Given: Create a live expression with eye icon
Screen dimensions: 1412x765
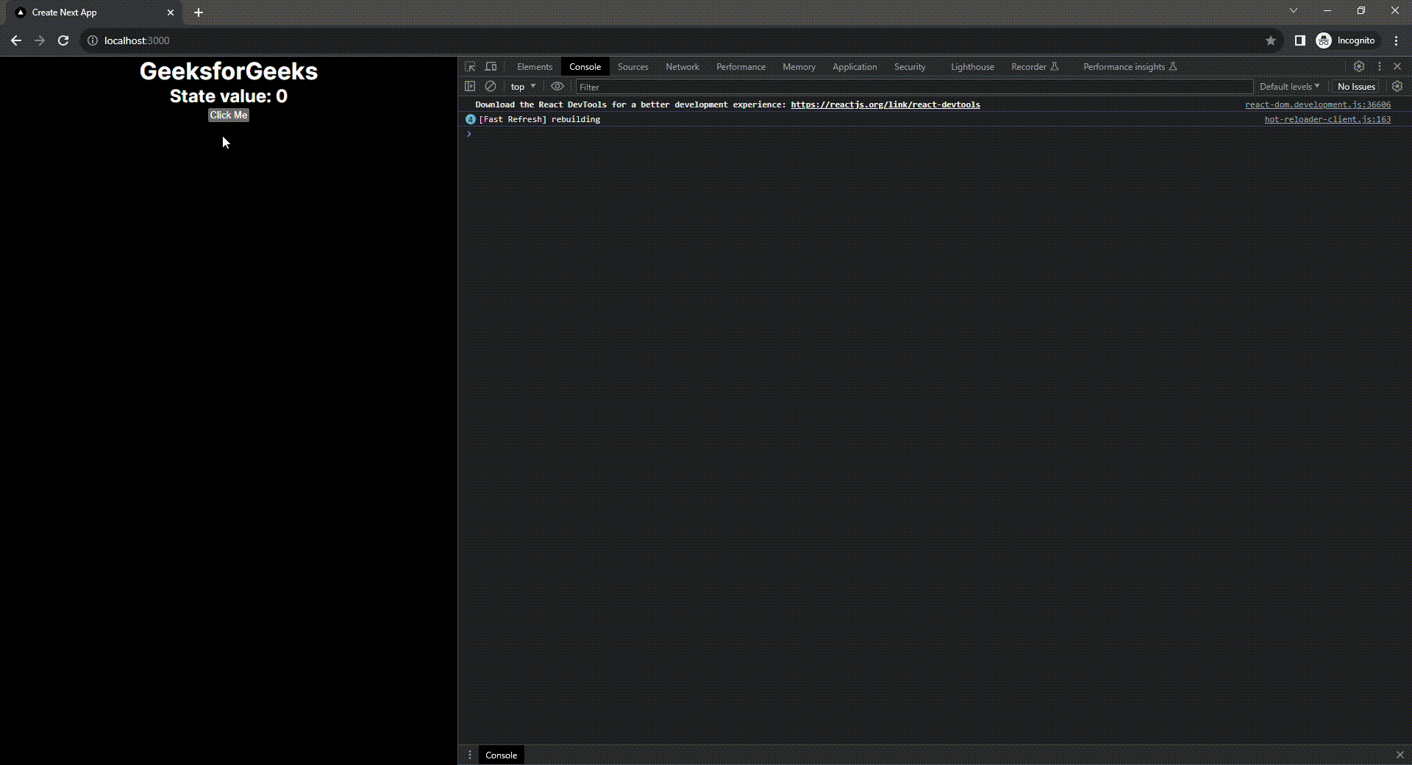Looking at the screenshot, I should click(557, 86).
